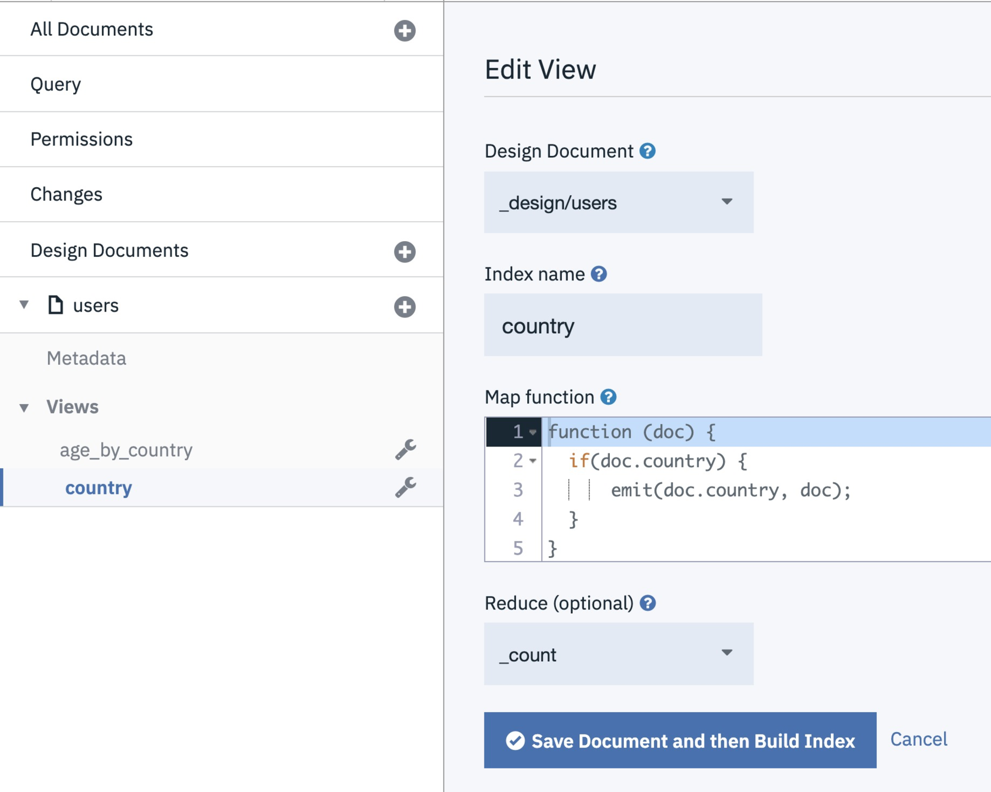Click plus icon on users design document
The image size is (991, 792).
405,307
